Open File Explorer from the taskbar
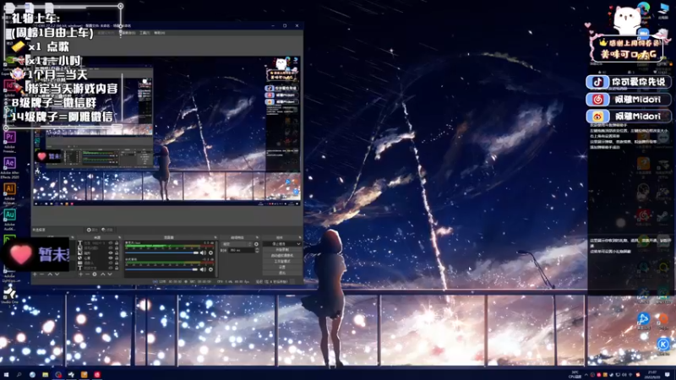This screenshot has width=676, height=380. pos(45,374)
